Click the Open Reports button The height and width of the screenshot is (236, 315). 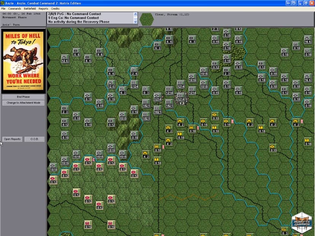(12, 139)
